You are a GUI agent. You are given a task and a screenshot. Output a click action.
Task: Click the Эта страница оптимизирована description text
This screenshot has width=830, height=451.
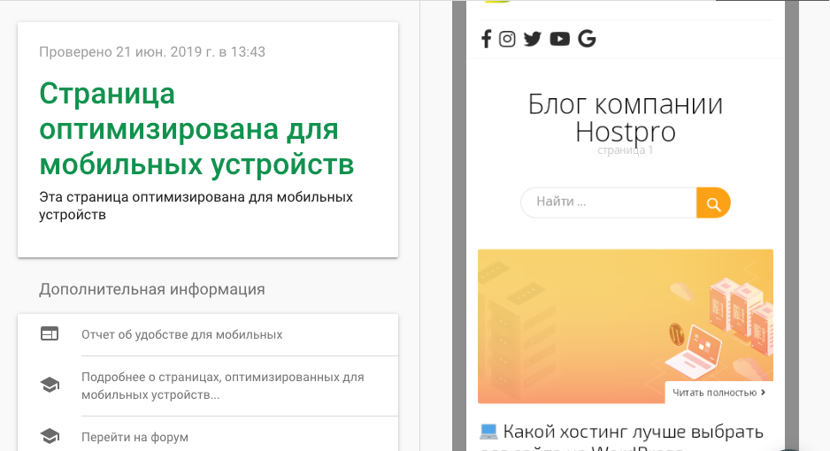click(x=196, y=206)
